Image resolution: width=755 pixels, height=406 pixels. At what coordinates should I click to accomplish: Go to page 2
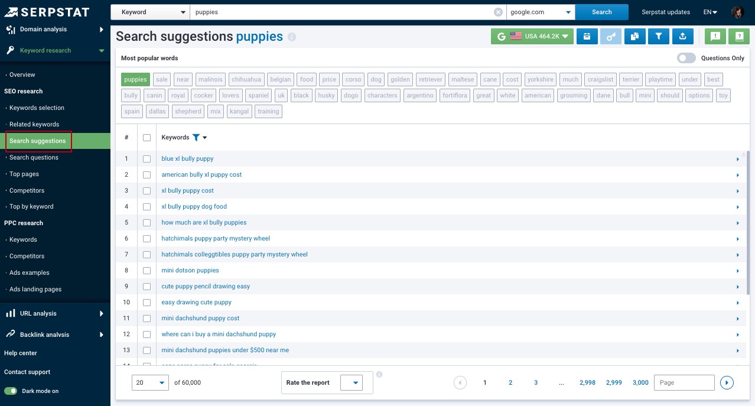(x=510, y=382)
